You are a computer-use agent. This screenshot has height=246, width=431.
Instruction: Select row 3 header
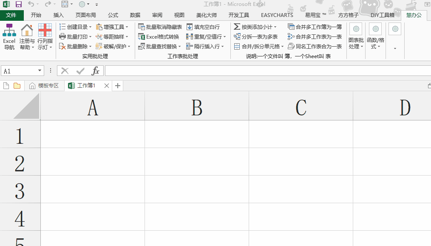[20, 190]
